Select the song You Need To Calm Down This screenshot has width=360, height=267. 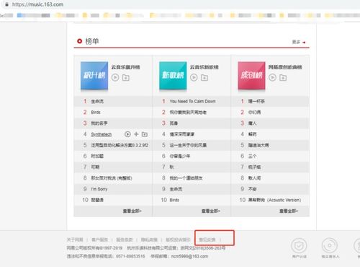coord(192,101)
